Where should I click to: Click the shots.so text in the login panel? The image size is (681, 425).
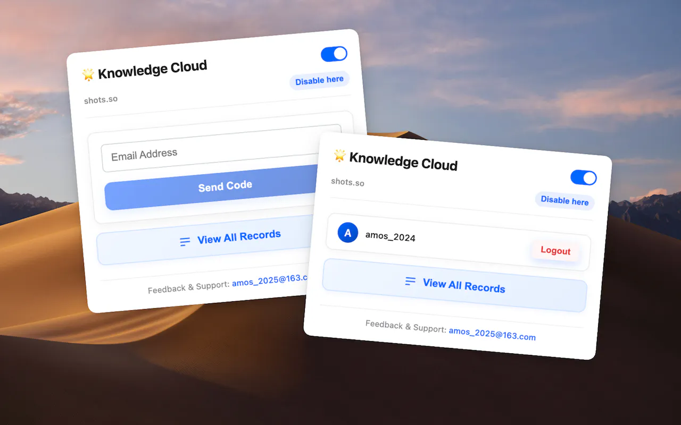(101, 100)
